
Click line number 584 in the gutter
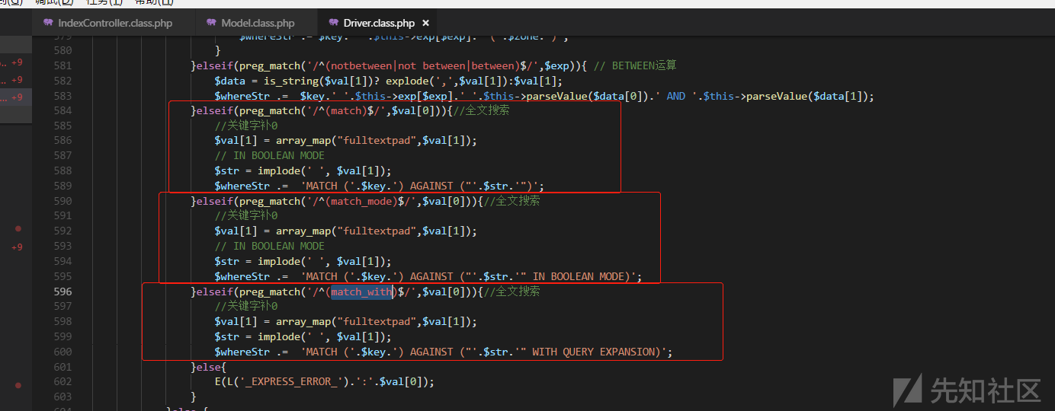coord(63,110)
